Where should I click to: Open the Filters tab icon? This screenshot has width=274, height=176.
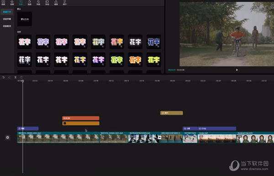[56, 2]
